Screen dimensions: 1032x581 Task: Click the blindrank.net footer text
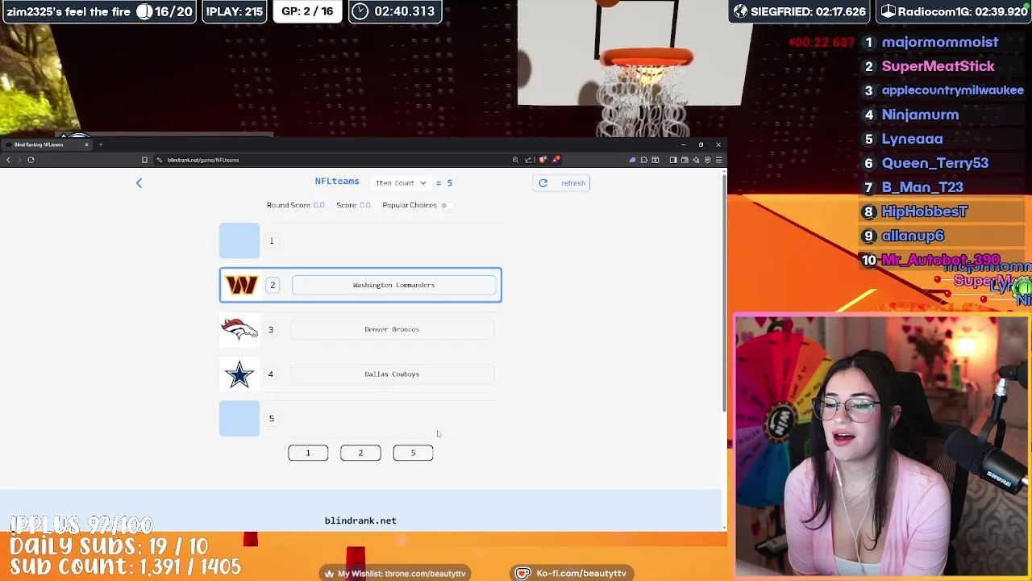coord(360,520)
